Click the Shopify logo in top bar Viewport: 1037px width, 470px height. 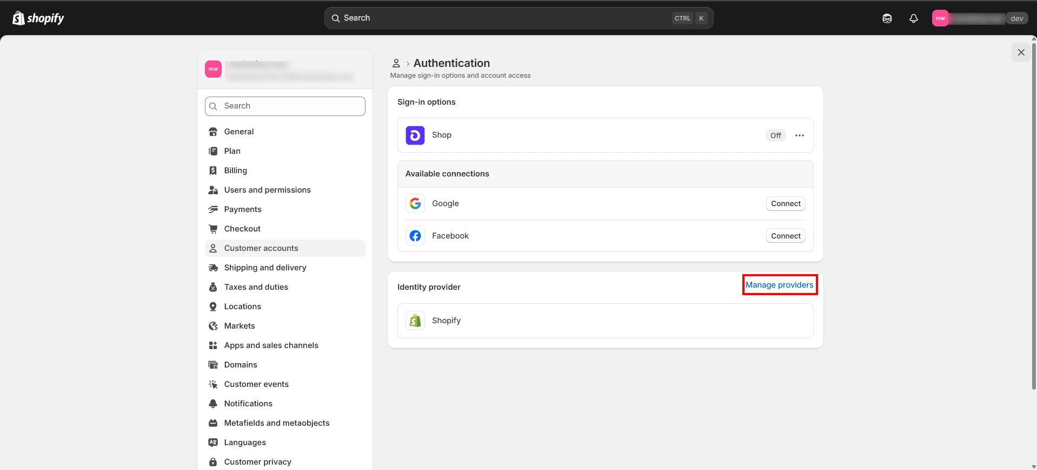tap(38, 18)
